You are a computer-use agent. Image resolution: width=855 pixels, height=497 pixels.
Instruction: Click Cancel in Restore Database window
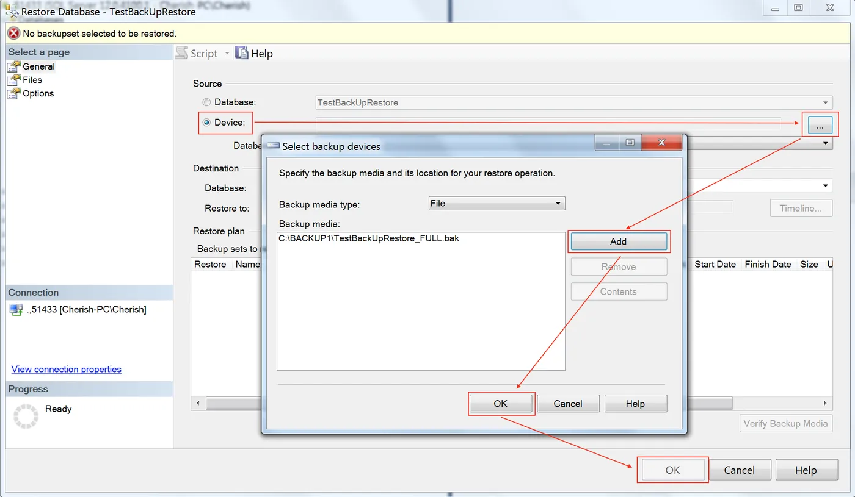pyautogui.click(x=740, y=470)
